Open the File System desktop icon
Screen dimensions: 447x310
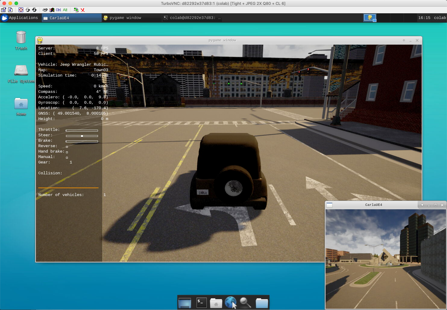point(21,74)
